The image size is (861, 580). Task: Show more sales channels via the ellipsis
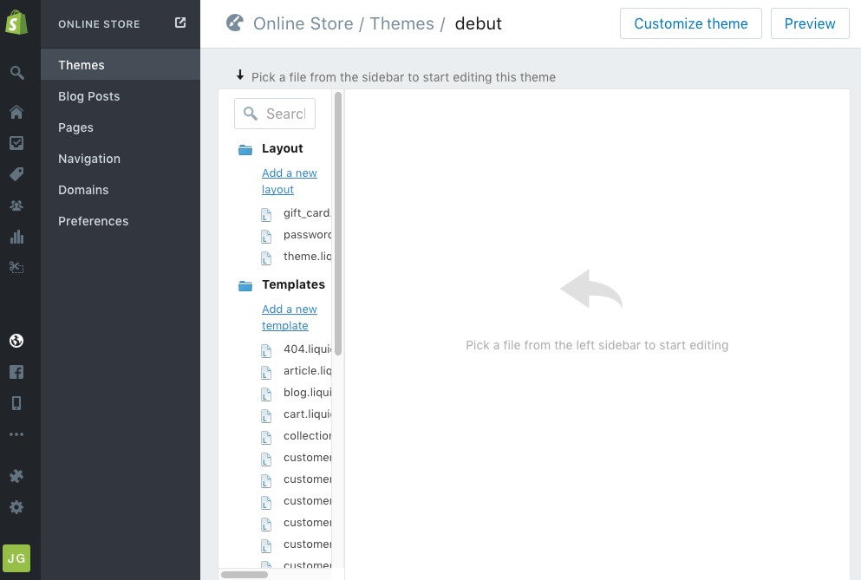tap(16, 434)
